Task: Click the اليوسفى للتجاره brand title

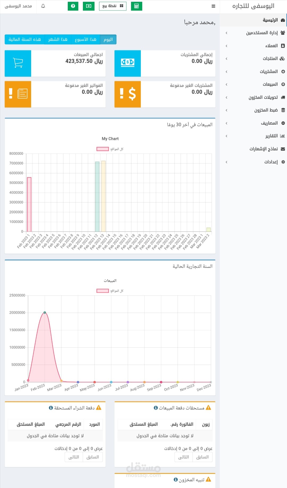Action: pyautogui.click(x=254, y=6)
